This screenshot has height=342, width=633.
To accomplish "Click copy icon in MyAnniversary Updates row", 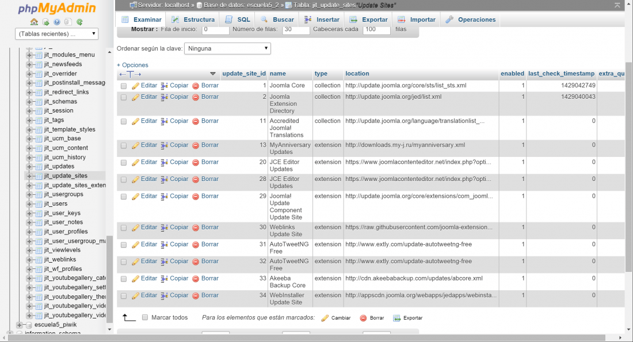I will [x=165, y=145].
